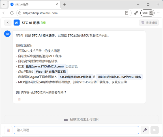
Task: View site info via lock icon
Action: [20, 13]
